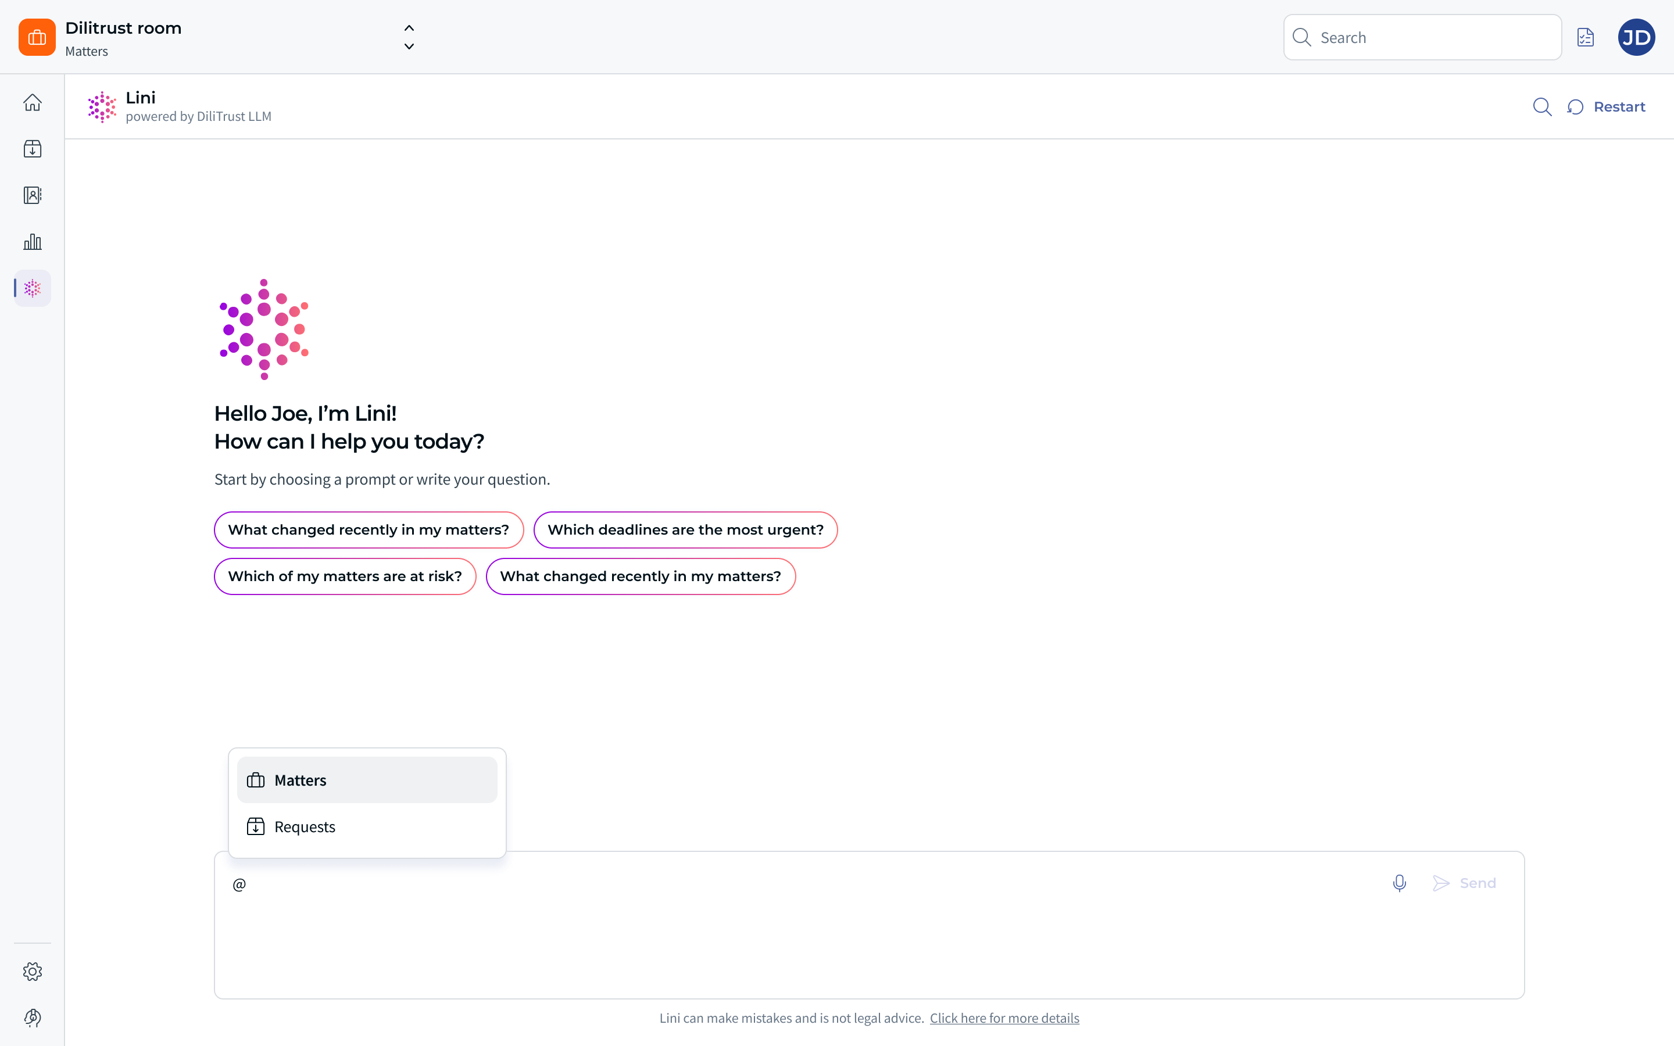1674x1046 pixels.
Task: Click the support headset icon
Action: [33, 1018]
